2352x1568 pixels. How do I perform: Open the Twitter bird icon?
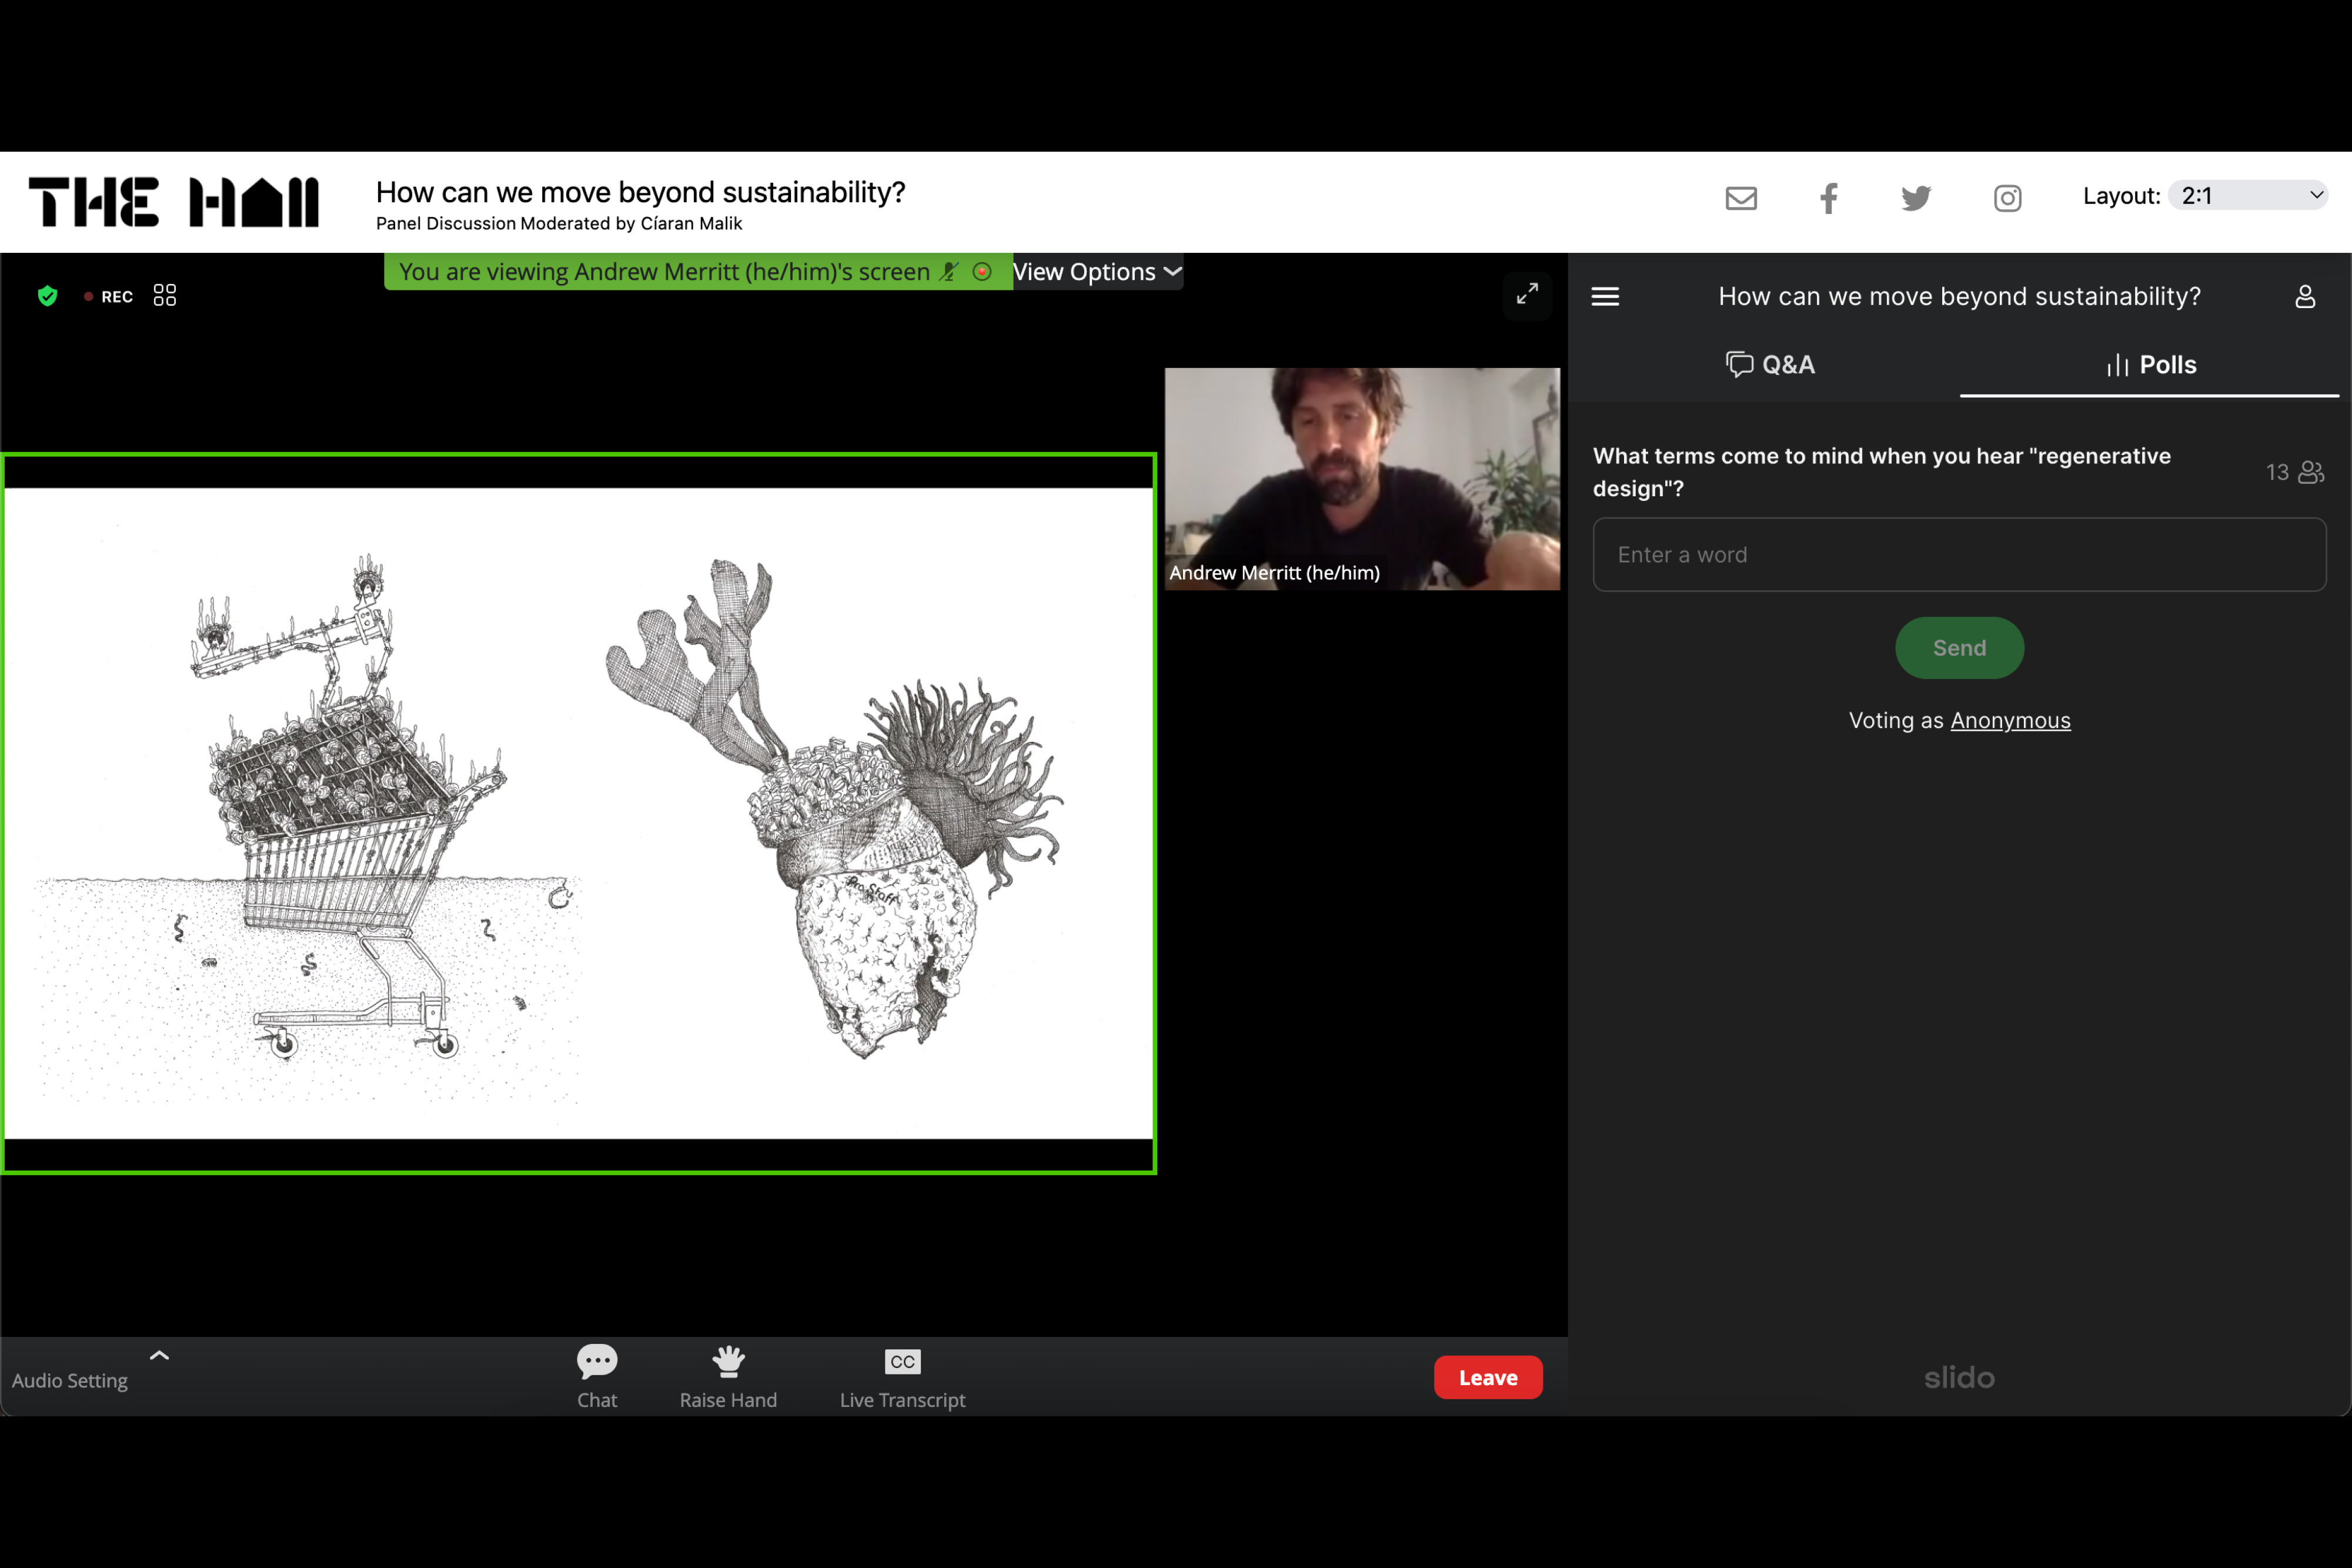(1915, 198)
